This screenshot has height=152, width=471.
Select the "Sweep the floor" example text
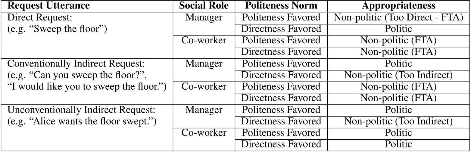pyautogui.click(x=57, y=29)
